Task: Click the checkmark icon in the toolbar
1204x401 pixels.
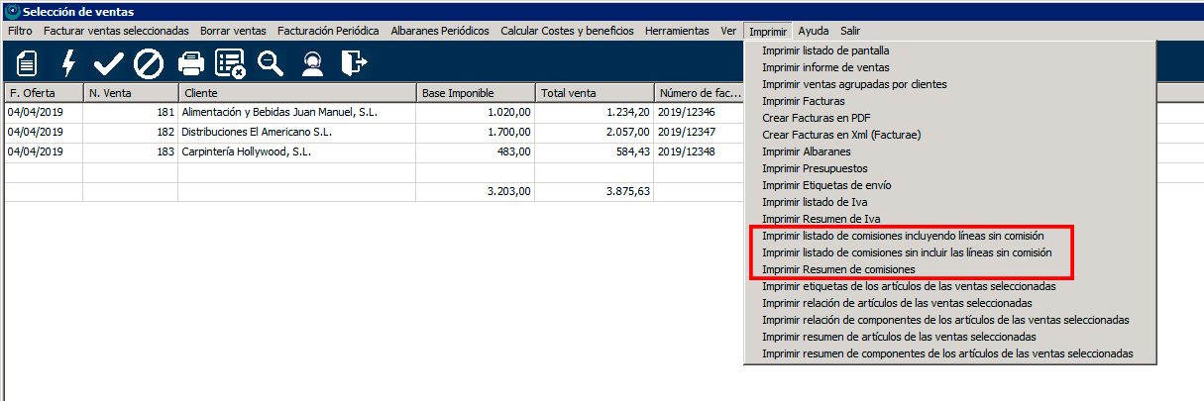Action: pyautogui.click(x=108, y=64)
